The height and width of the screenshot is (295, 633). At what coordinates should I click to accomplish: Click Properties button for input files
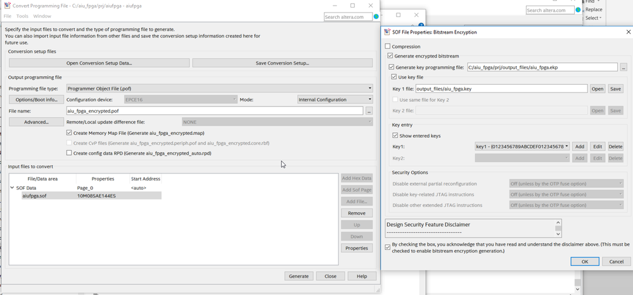[357, 248]
